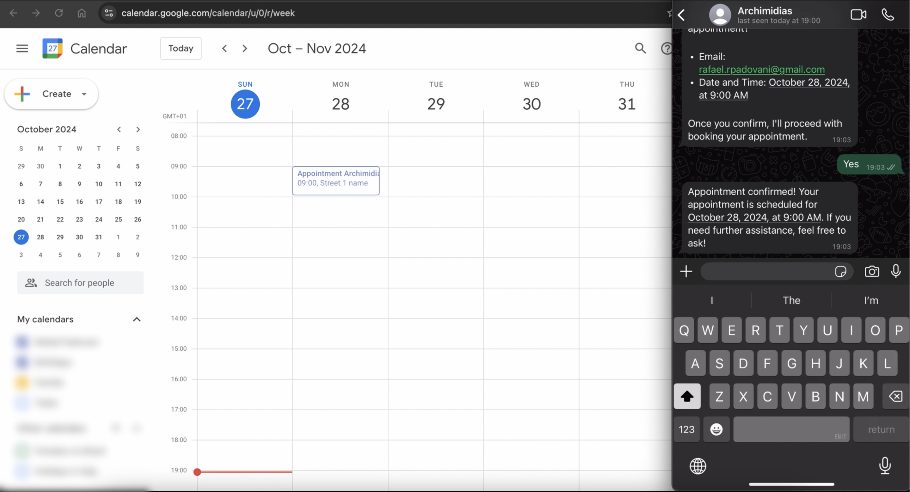Tap the 'Yes' sent message bubble
This screenshot has width=910, height=492.
point(869,164)
